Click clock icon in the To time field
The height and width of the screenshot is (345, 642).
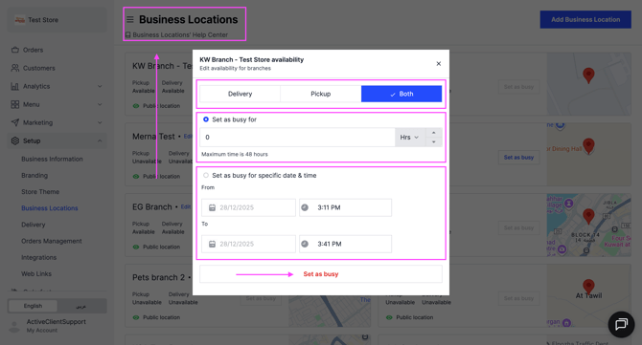tap(305, 244)
